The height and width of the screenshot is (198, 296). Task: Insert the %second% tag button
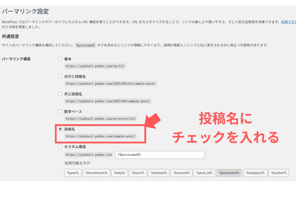(181, 173)
